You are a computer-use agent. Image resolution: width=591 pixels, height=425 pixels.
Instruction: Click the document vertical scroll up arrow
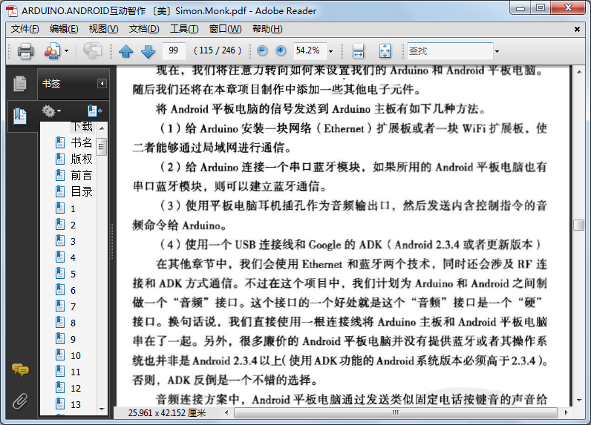579,71
